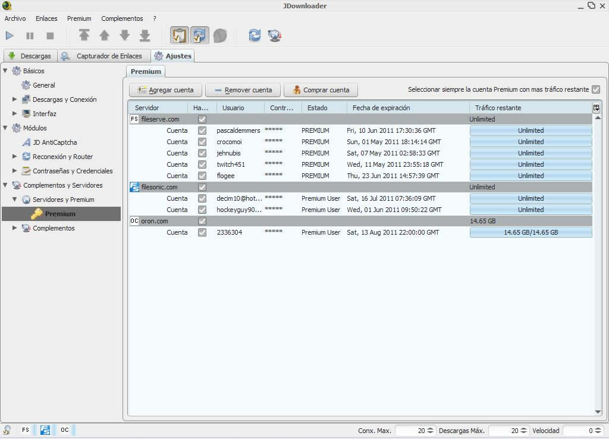Start downloads with the Play toolbar icon
The image size is (609, 439).
tap(10, 36)
